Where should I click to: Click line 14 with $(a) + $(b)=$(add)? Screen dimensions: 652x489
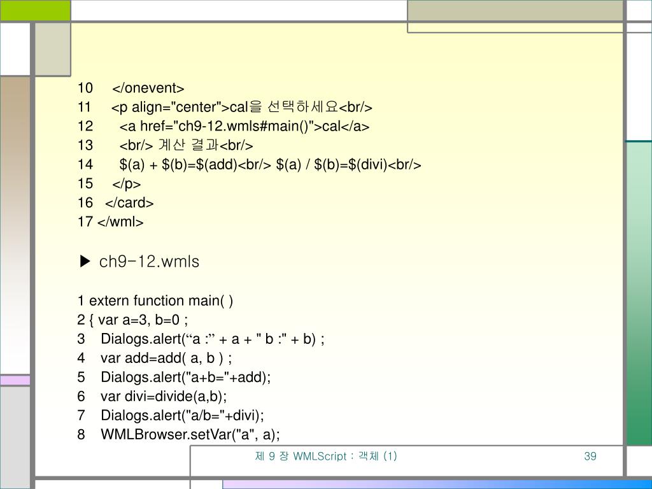tap(250, 165)
